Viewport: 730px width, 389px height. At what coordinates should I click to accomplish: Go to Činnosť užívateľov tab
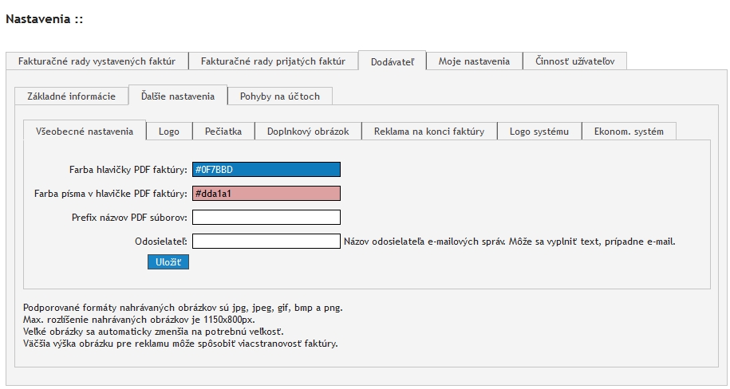point(574,61)
